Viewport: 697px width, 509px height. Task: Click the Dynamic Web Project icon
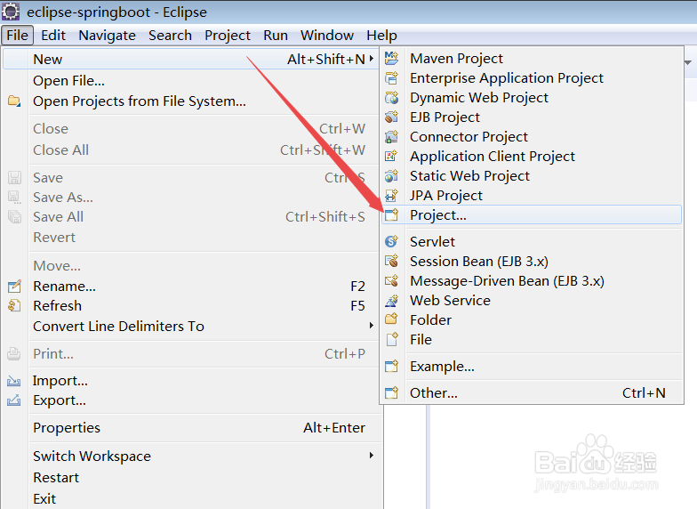click(x=391, y=98)
